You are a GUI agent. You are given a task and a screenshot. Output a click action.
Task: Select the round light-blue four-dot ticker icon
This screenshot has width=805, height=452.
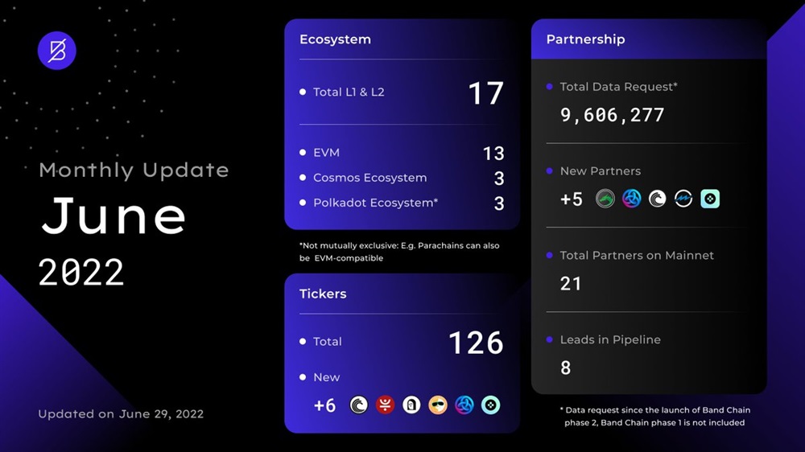coord(490,405)
